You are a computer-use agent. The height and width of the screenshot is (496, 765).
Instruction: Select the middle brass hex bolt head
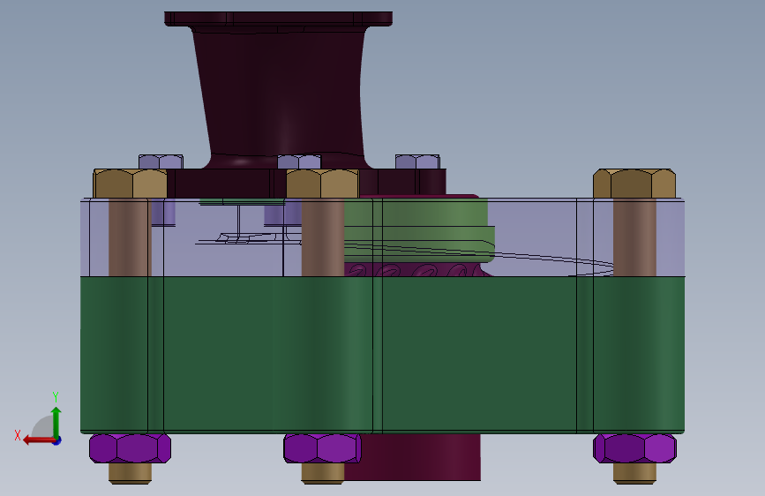coord(322,184)
